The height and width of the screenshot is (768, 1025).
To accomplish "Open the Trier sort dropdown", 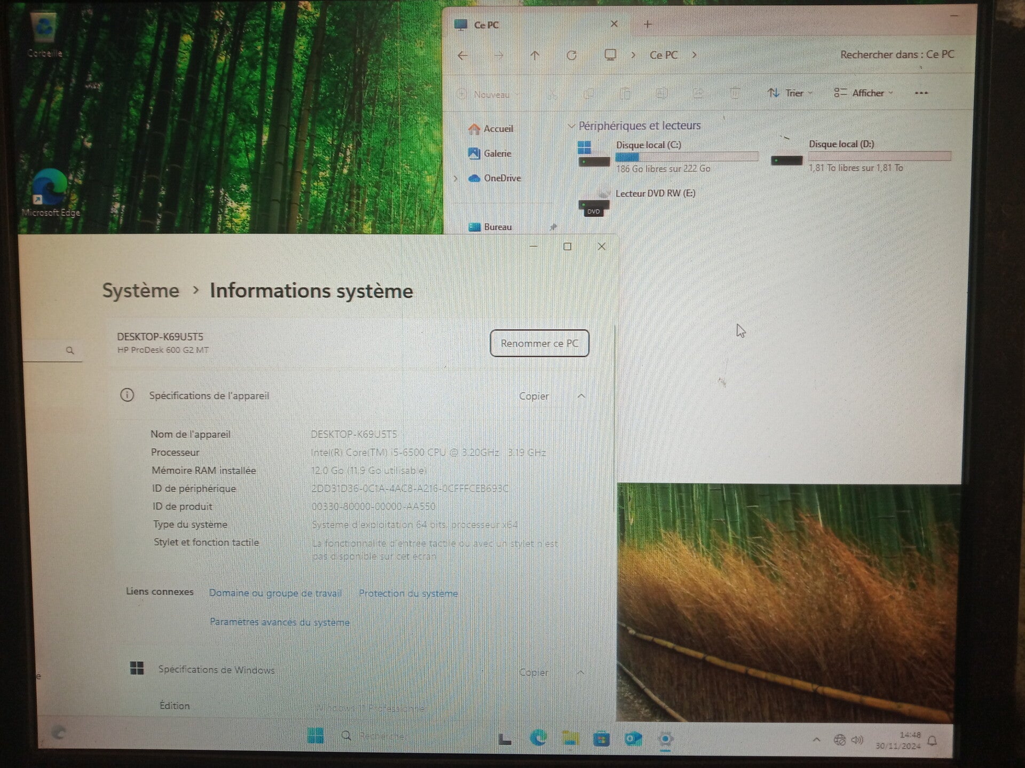I will [790, 93].
